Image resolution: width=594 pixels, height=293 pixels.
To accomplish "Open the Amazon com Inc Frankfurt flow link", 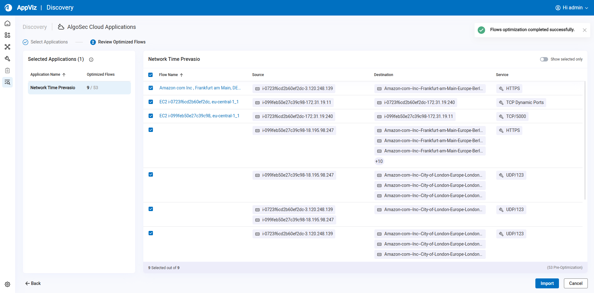I will [200, 88].
